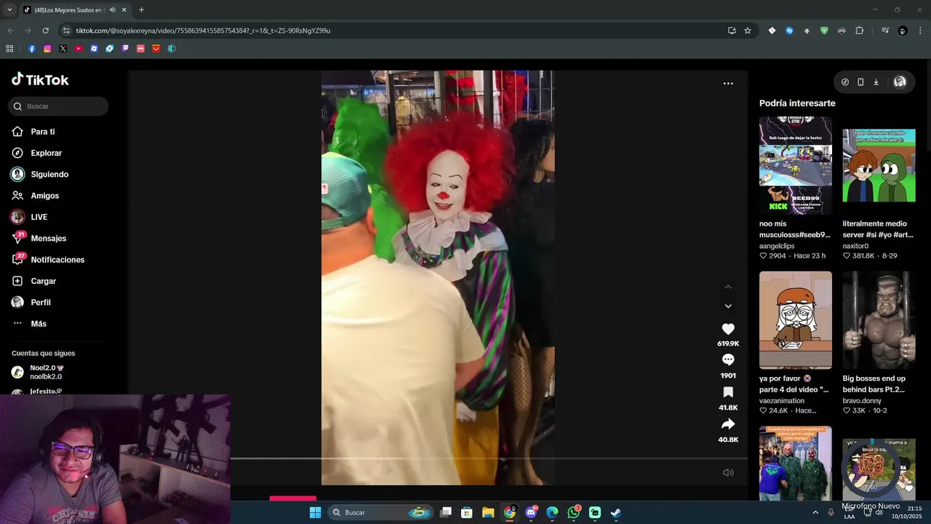The height and width of the screenshot is (524, 931).
Task: Open Steam from taskbar
Action: point(615,512)
